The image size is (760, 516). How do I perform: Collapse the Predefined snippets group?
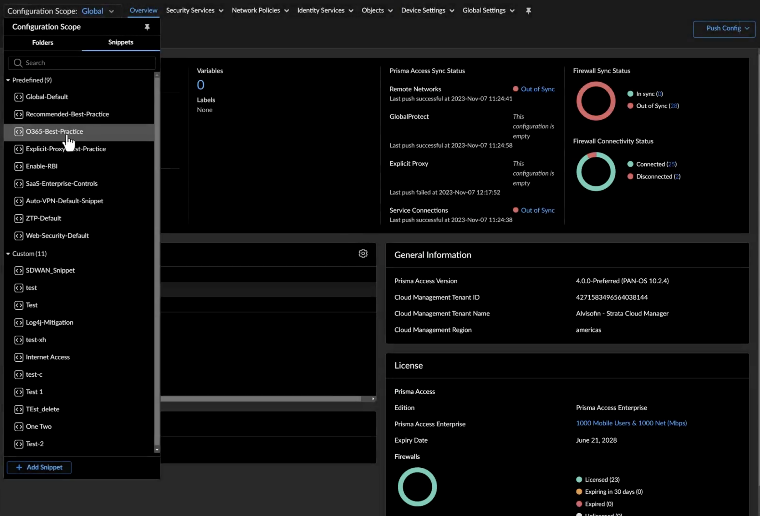(x=9, y=80)
